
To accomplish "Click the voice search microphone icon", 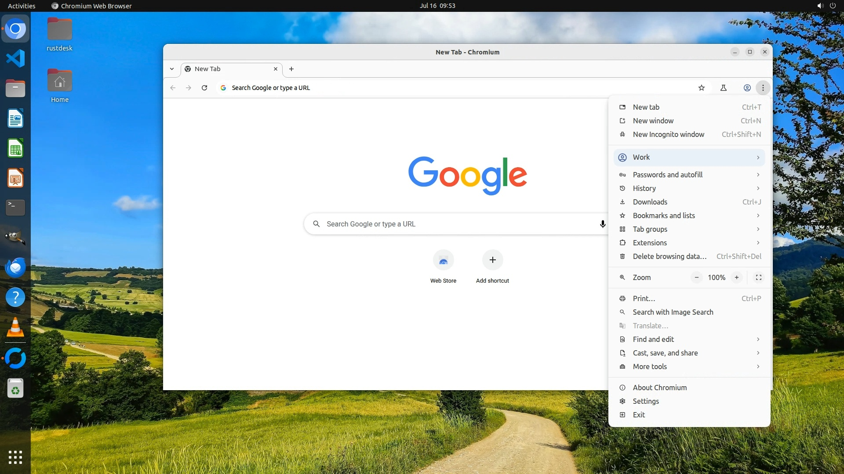I will click(x=603, y=224).
